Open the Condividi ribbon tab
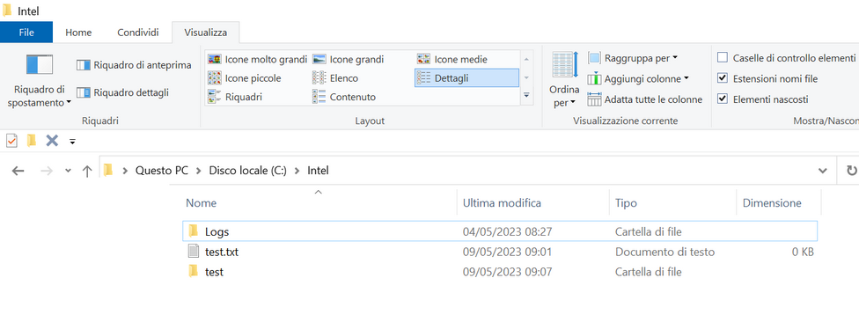Image resolution: width=859 pixels, height=322 pixels. pyautogui.click(x=138, y=33)
